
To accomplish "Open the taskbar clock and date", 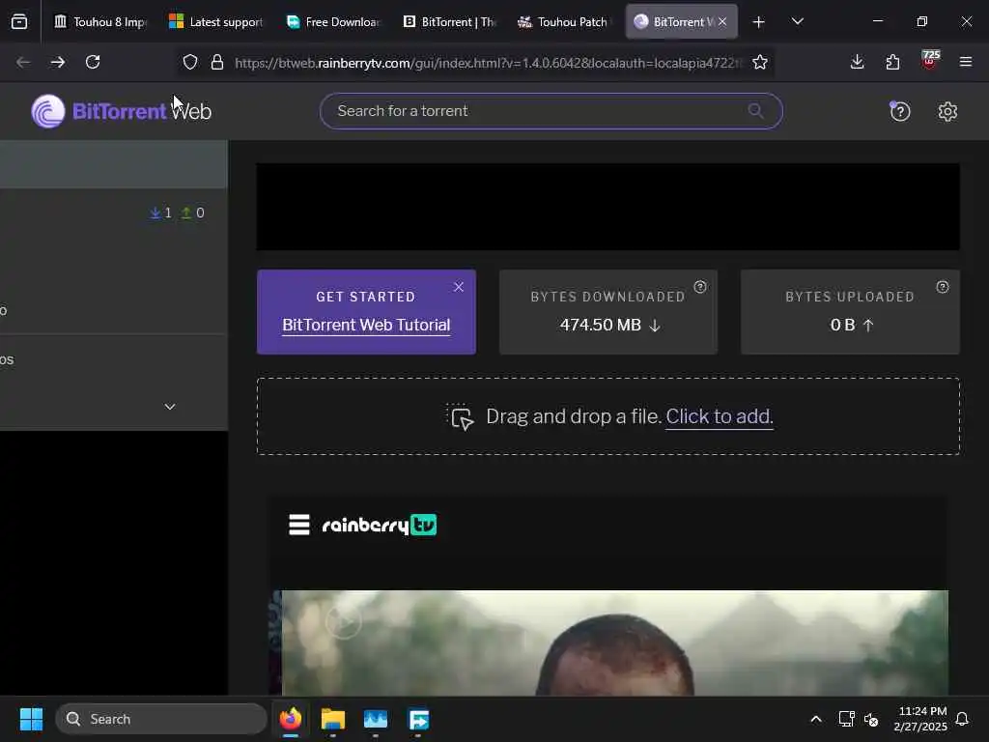I will [x=920, y=719].
